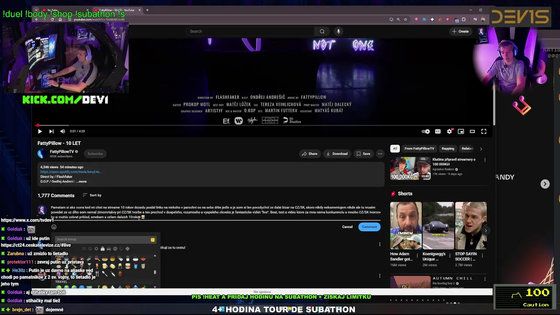The width and height of the screenshot is (560, 315).
Task: Show next Shorts arrow
Action: coord(485,231)
